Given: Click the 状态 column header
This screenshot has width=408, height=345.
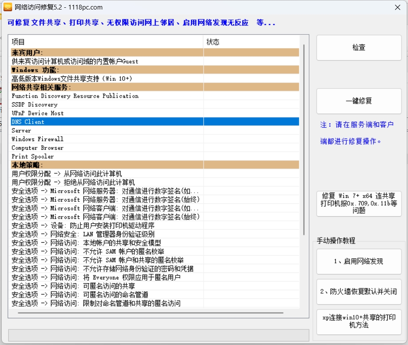Looking at the screenshot, I should point(251,42).
